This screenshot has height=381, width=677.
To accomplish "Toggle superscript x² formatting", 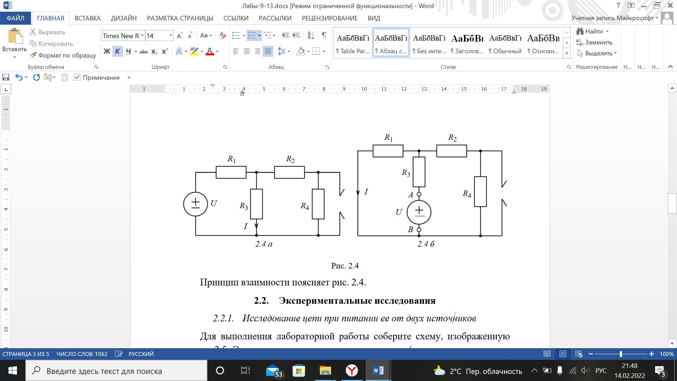I will (x=165, y=52).
